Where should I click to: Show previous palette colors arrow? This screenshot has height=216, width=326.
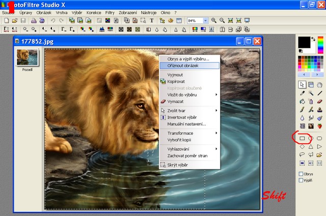[x=304, y=75]
